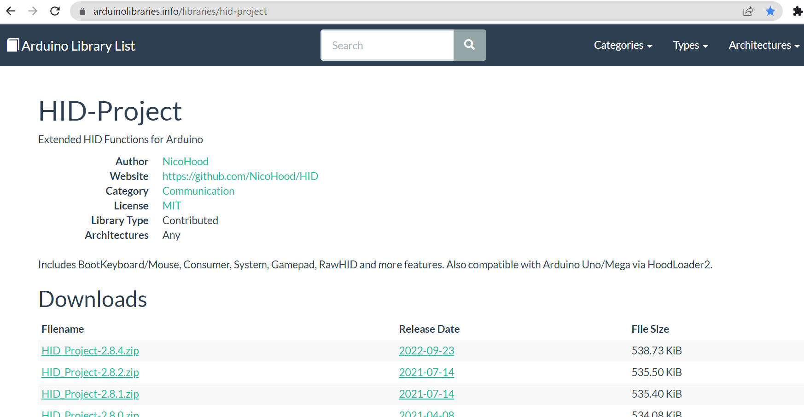Visit the GitHub NicoHood/HID website link
The width and height of the screenshot is (804, 417).
[240, 176]
